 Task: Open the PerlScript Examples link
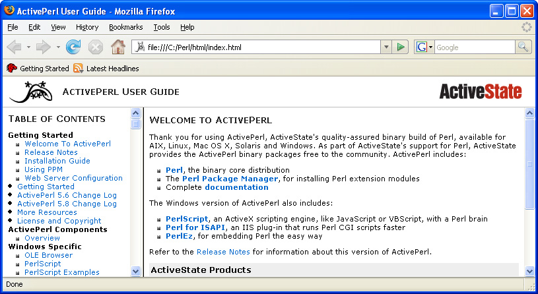coord(62,272)
